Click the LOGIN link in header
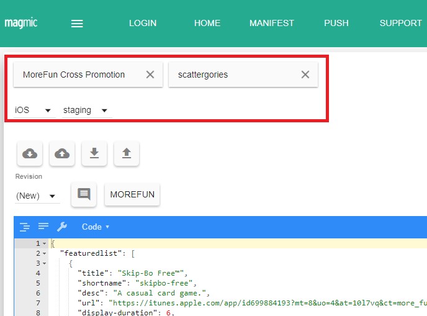The width and height of the screenshot is (427, 316). click(x=143, y=23)
